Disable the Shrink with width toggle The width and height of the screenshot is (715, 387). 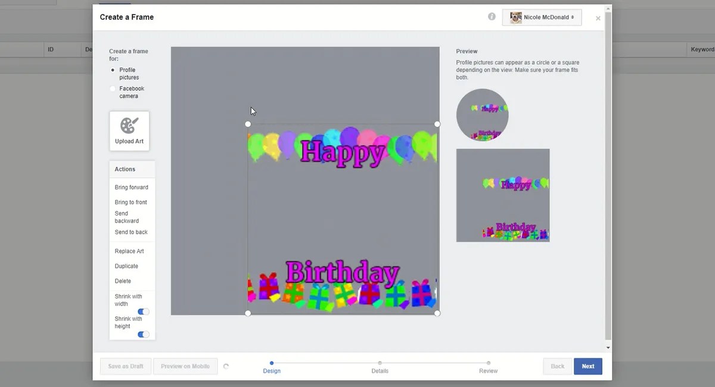(143, 311)
